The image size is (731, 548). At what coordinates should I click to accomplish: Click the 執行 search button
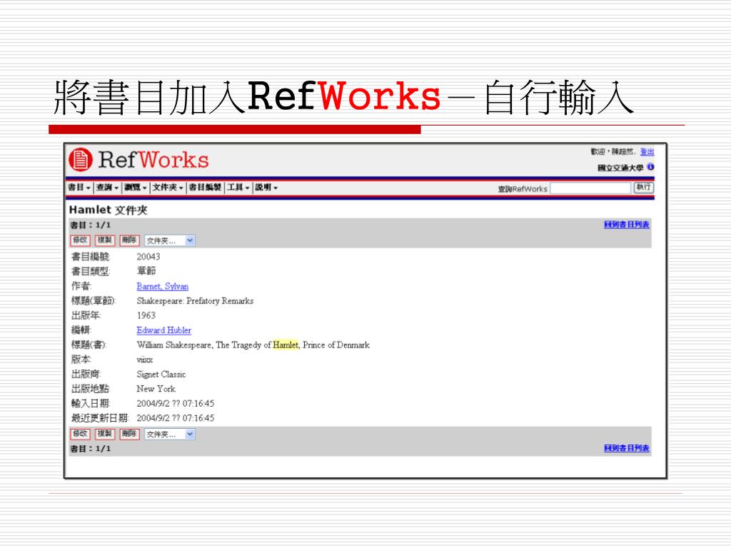coord(644,188)
